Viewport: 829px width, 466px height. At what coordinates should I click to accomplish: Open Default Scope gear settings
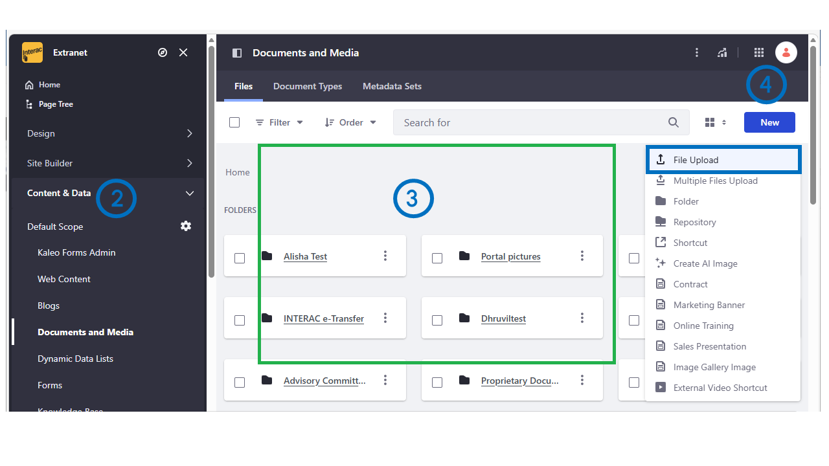[186, 226]
